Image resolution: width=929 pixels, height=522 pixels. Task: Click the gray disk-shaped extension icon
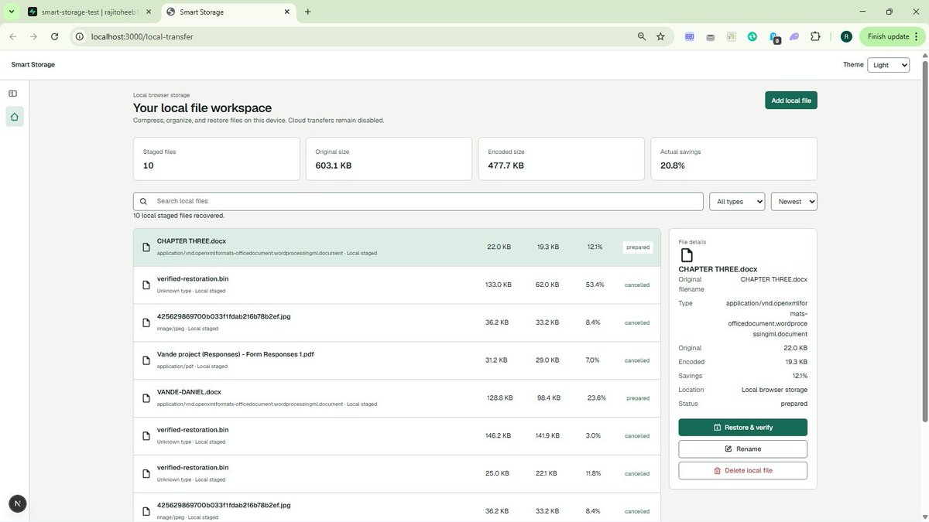tap(710, 36)
